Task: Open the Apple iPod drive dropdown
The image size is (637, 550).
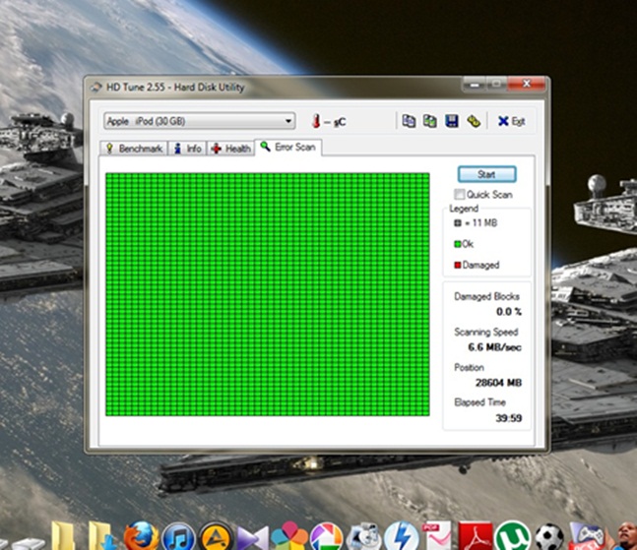Action: tap(200, 121)
